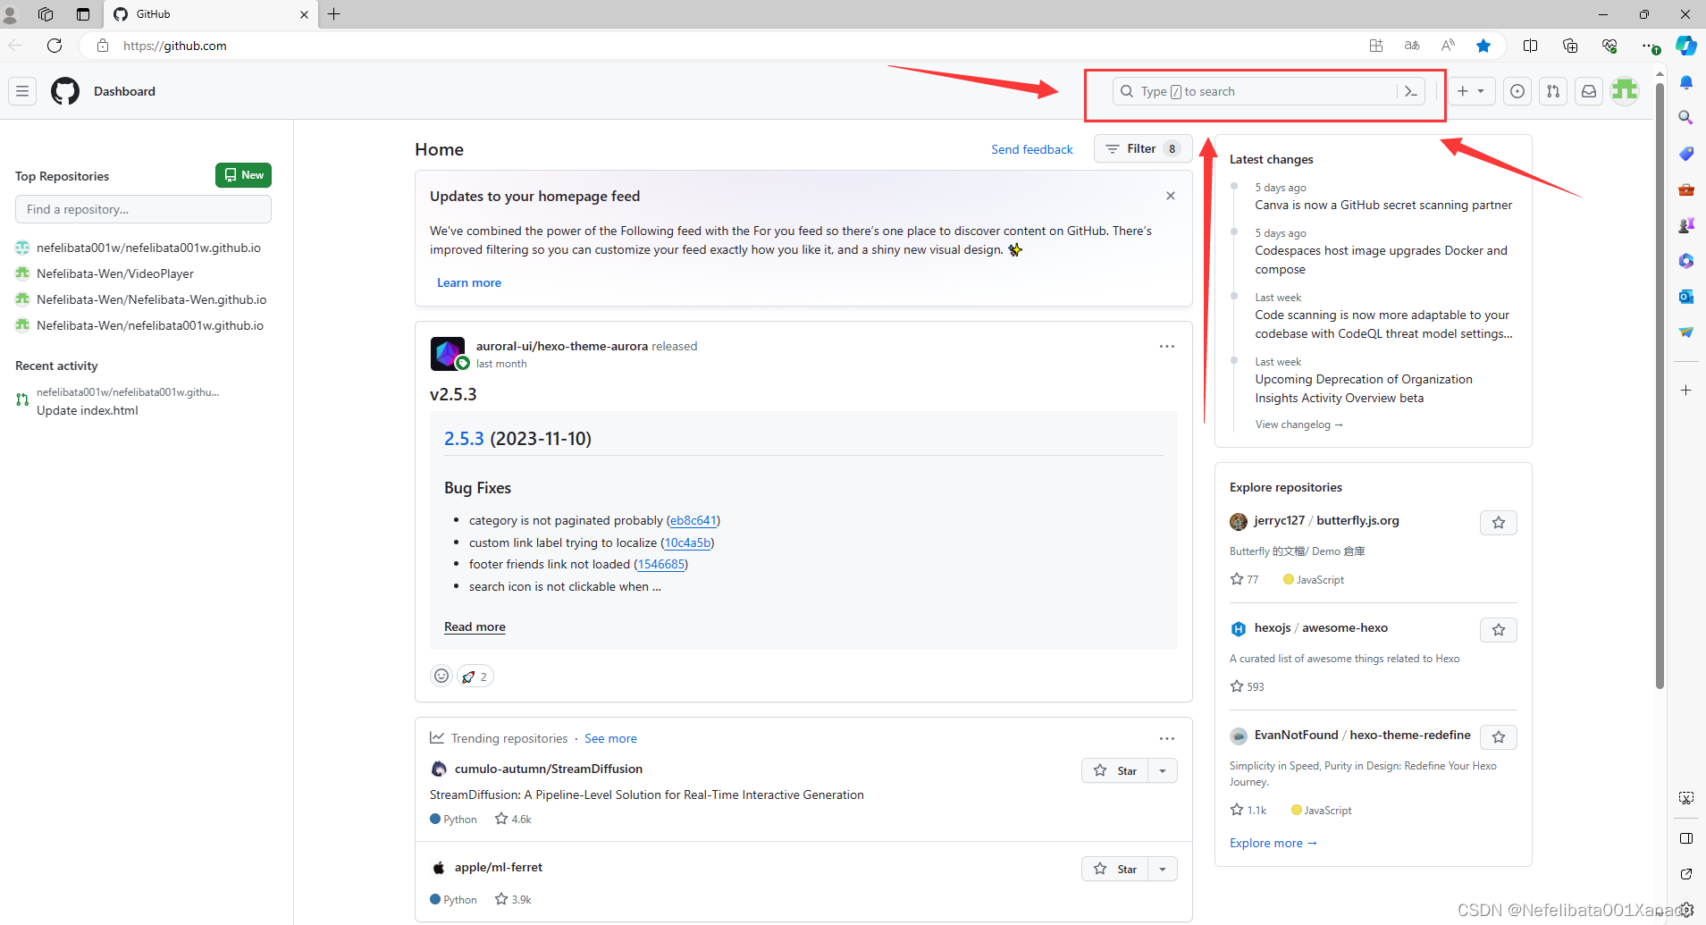Open Codespaces host image upgrades changelog entry
This screenshot has height=925, width=1706.
pos(1381,260)
